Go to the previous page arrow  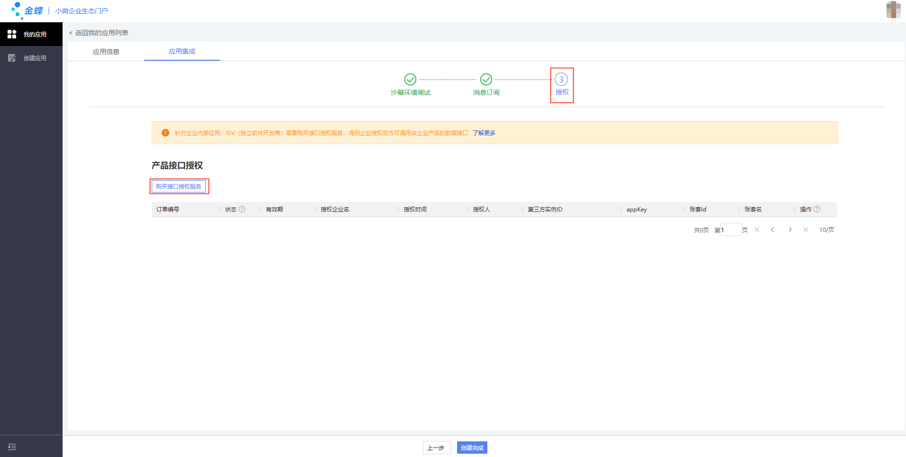point(772,229)
